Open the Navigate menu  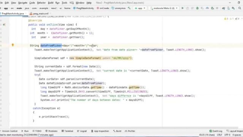pos(23,3)
